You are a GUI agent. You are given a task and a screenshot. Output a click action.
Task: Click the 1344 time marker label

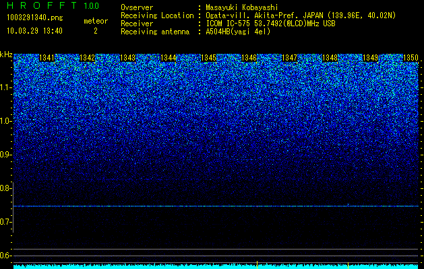[x=169, y=58]
